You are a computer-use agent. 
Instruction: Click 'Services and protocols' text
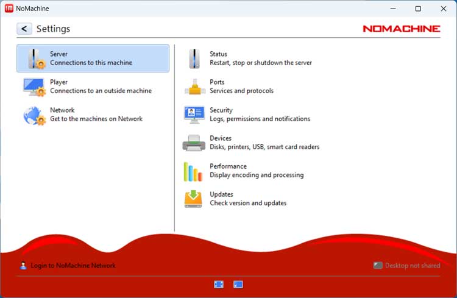(x=242, y=91)
